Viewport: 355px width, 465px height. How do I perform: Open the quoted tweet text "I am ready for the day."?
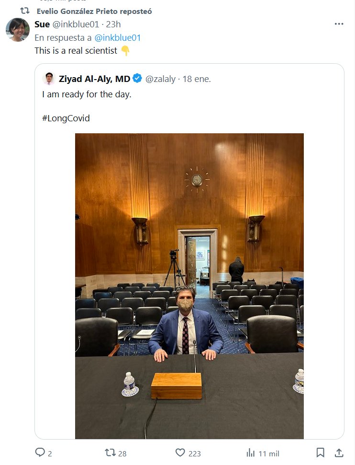tap(87, 94)
